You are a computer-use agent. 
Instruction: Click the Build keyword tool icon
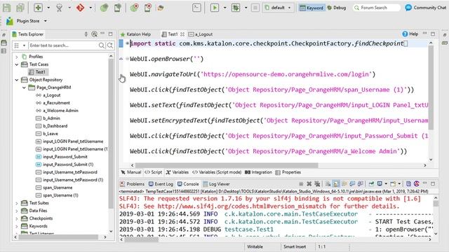[x=59, y=8]
